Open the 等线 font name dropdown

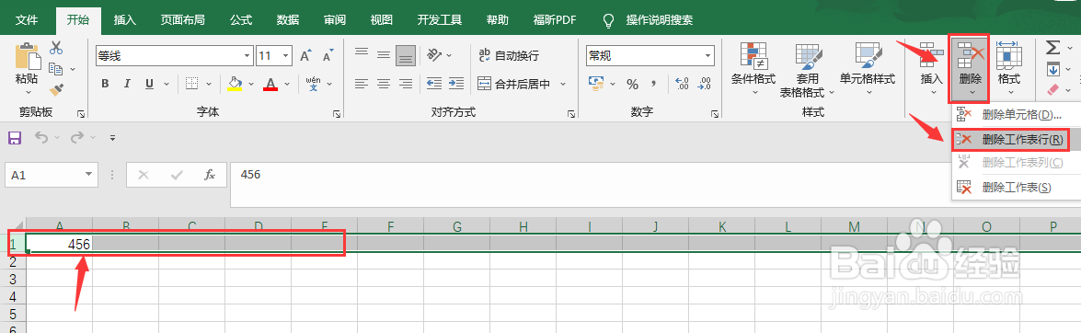247,56
